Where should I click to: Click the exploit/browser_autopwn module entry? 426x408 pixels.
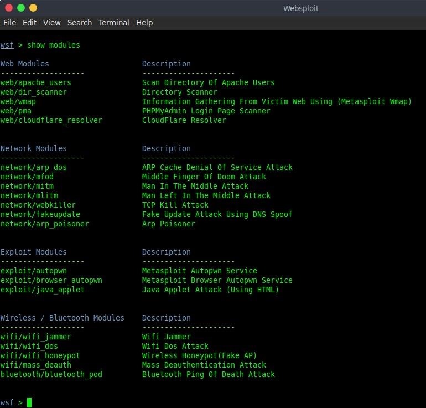click(x=51, y=280)
